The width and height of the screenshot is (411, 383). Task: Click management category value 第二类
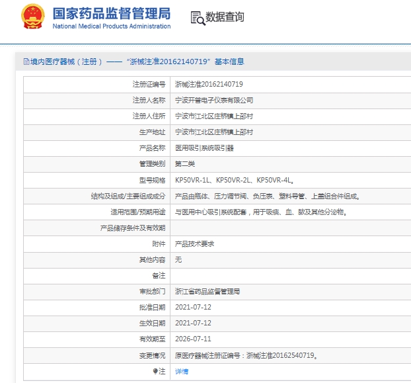pos(185,164)
